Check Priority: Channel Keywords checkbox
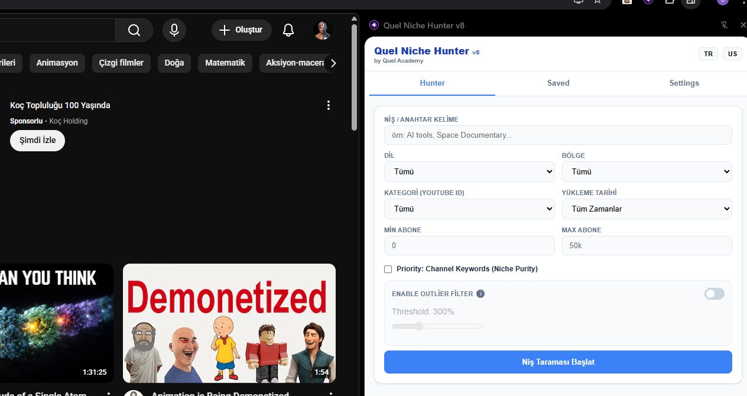Viewport: 747px width, 396px height. coord(388,269)
